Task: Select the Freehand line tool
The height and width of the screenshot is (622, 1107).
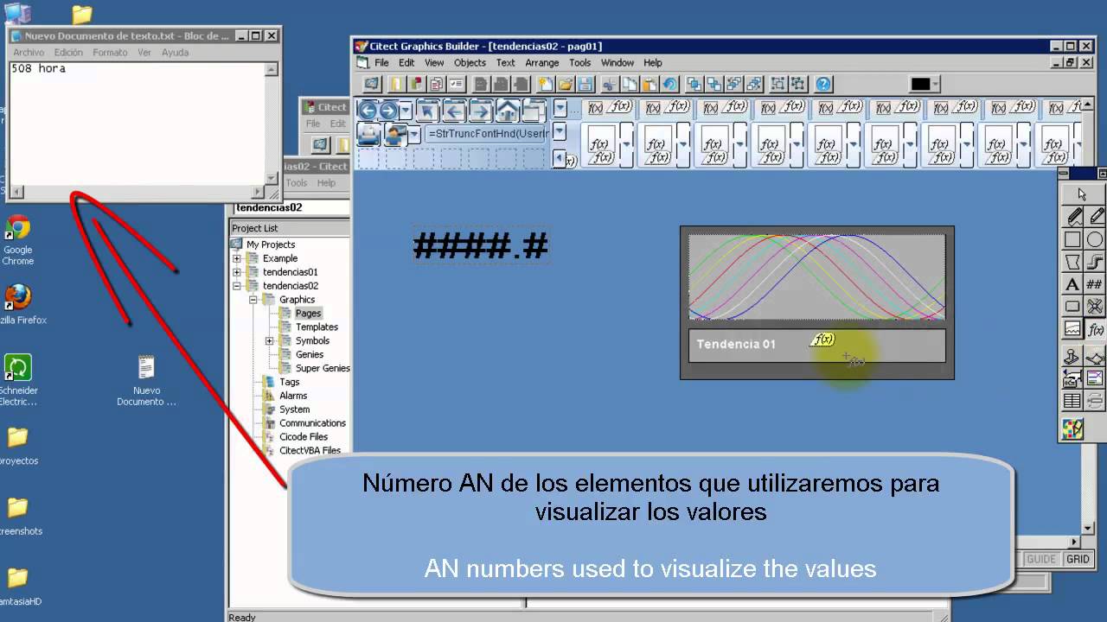Action: [1072, 216]
